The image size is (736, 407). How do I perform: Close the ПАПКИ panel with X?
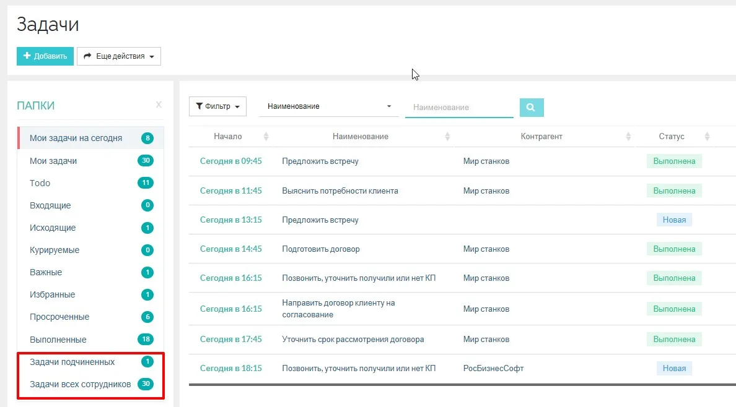click(x=159, y=105)
